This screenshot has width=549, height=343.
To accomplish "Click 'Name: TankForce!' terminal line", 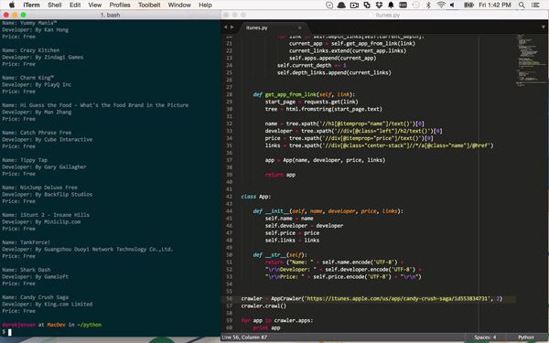I will coord(27,242).
